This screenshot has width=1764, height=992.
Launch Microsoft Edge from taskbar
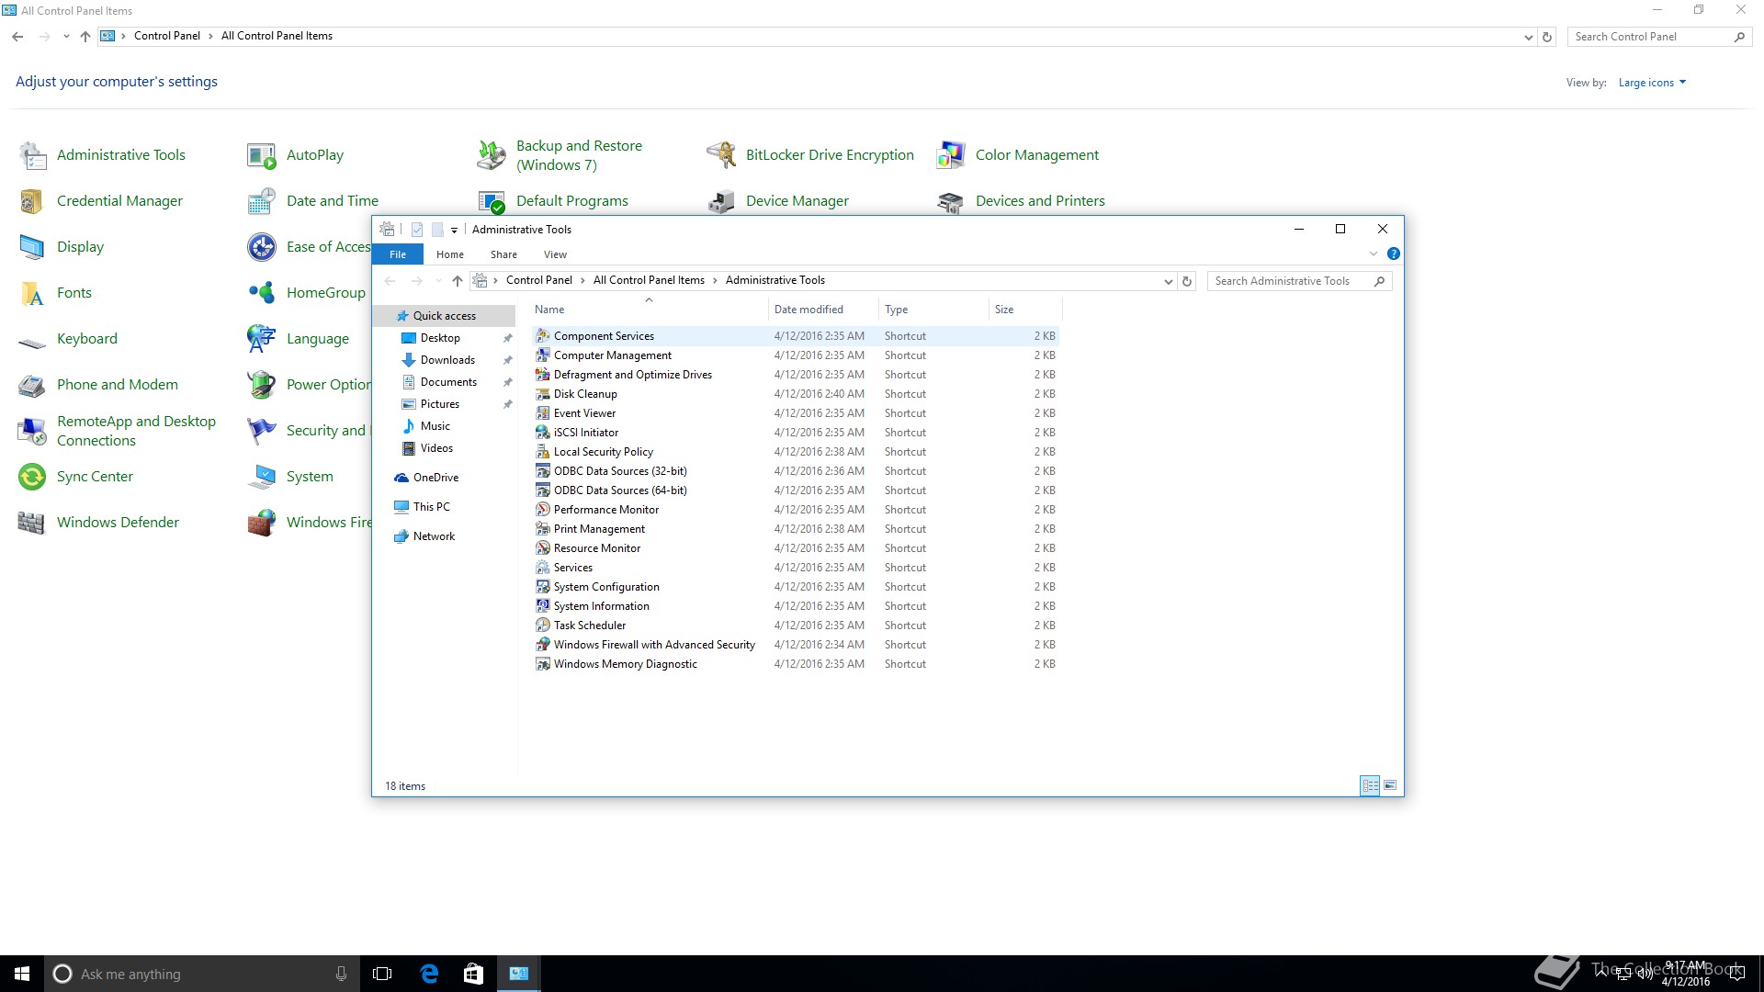(x=429, y=974)
